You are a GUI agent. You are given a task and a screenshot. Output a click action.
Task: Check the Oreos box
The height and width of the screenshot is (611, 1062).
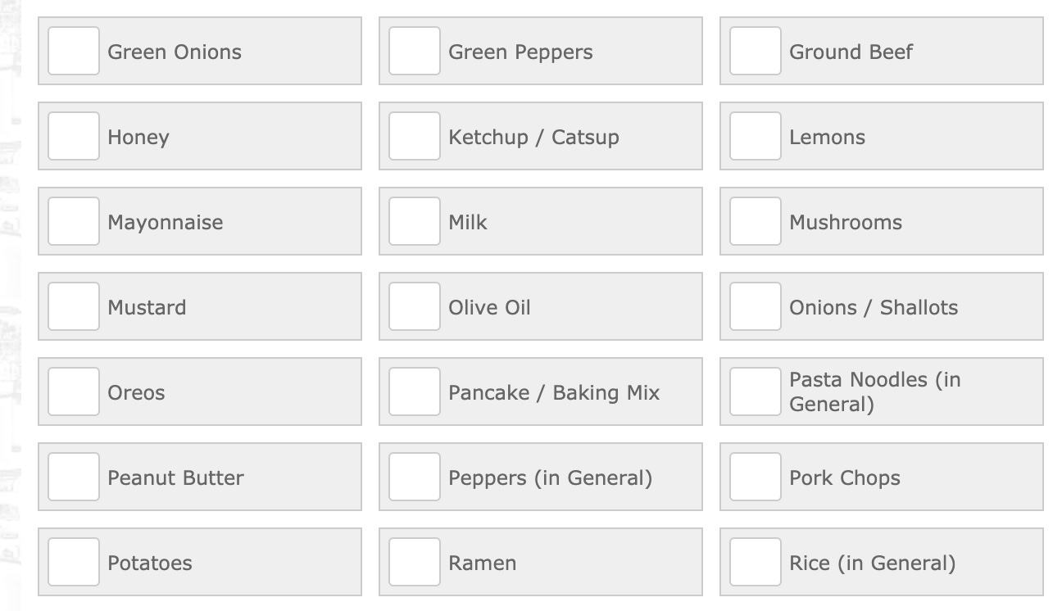pyautogui.click(x=74, y=391)
